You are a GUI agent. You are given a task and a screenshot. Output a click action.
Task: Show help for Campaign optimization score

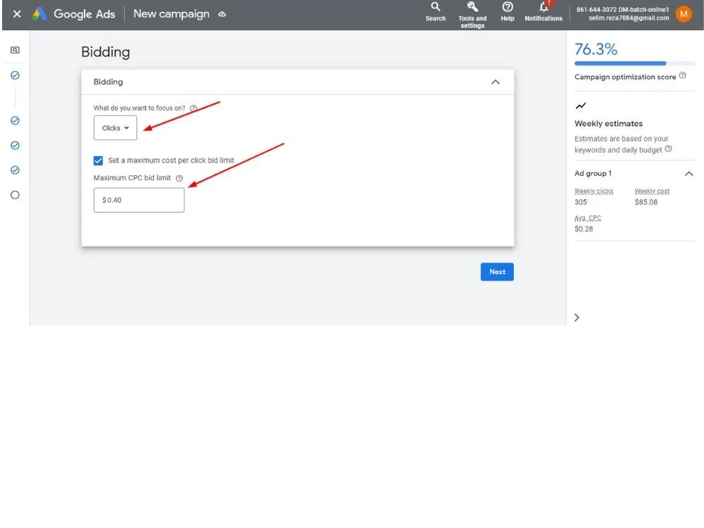[682, 75]
